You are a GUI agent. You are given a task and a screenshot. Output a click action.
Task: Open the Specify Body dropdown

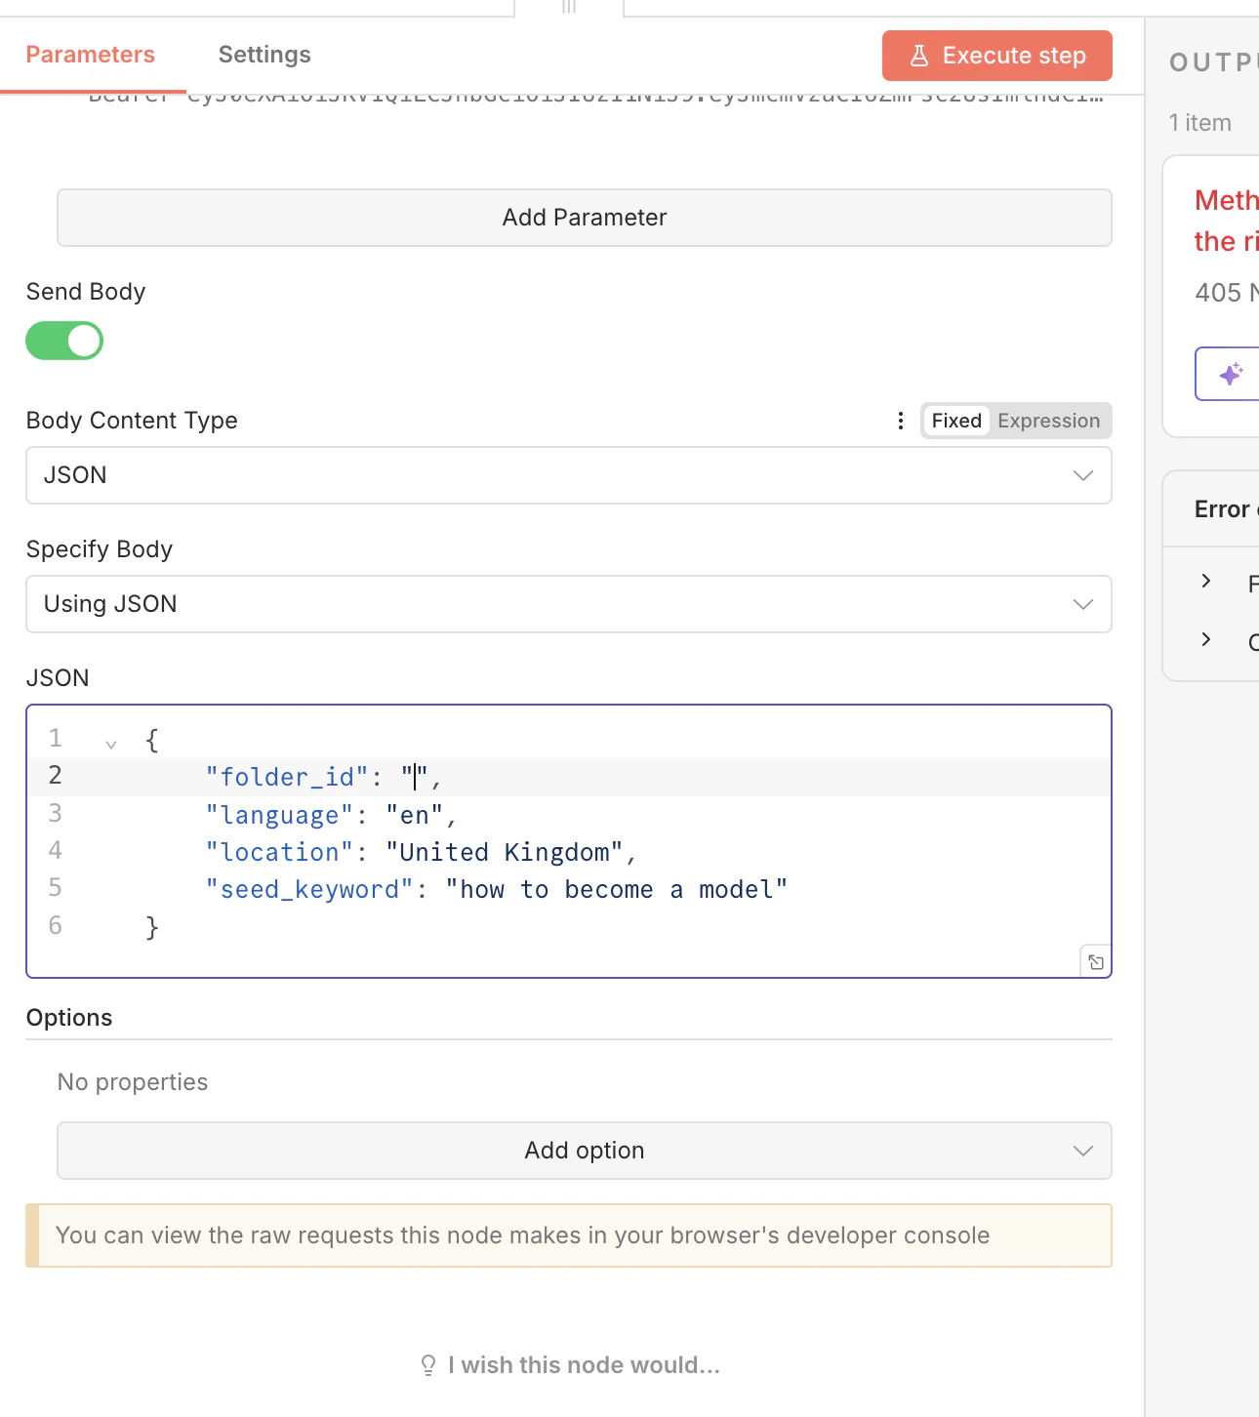1082,604
